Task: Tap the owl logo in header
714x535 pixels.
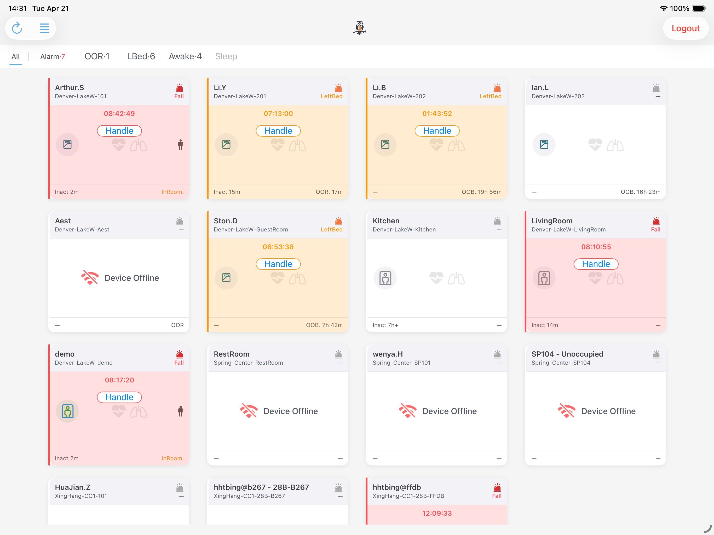Action: (x=359, y=28)
